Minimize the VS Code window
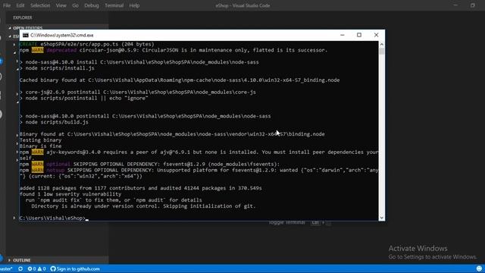 [455, 5]
